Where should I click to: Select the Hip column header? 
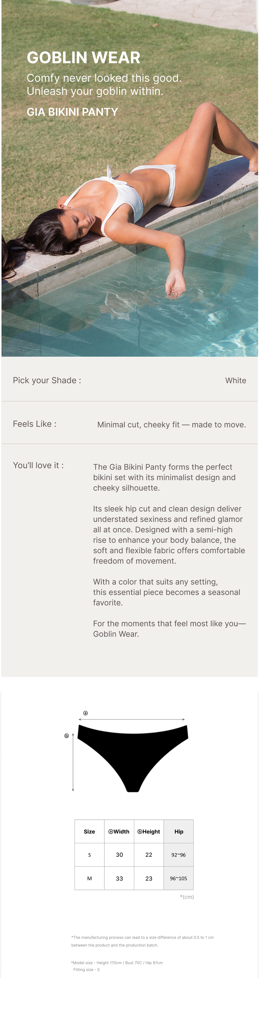click(x=179, y=831)
